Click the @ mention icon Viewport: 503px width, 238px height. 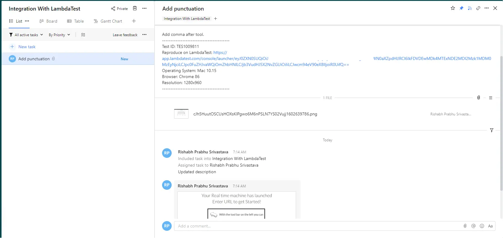(473, 226)
